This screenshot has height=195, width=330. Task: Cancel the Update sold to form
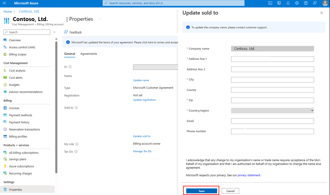230,191
